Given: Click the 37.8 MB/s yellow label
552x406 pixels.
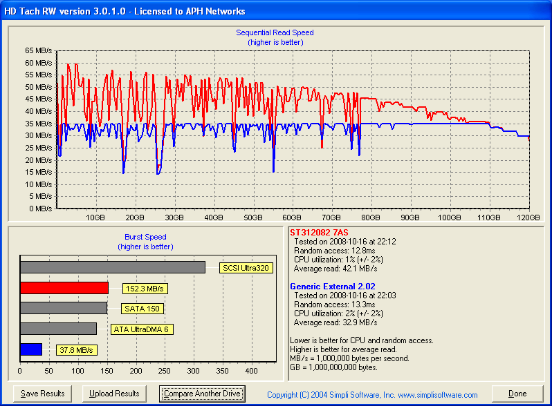Looking at the screenshot, I should (76, 350).
